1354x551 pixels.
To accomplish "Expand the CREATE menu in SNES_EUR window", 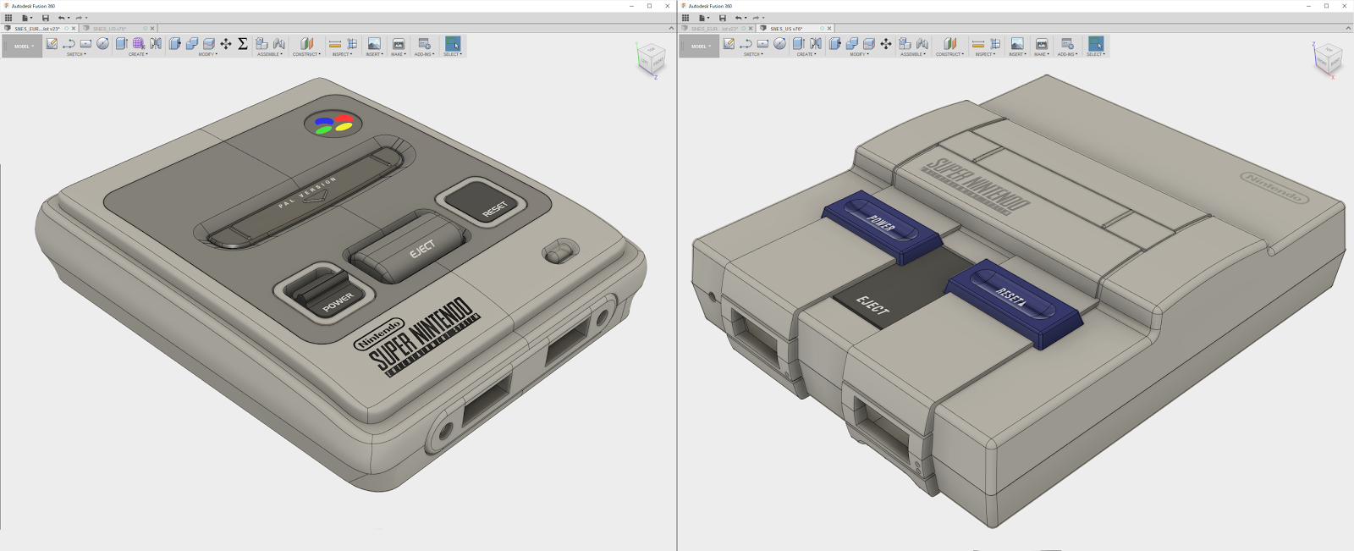I will (x=138, y=54).
